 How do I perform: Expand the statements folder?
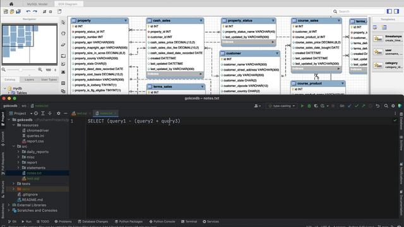point(18,168)
